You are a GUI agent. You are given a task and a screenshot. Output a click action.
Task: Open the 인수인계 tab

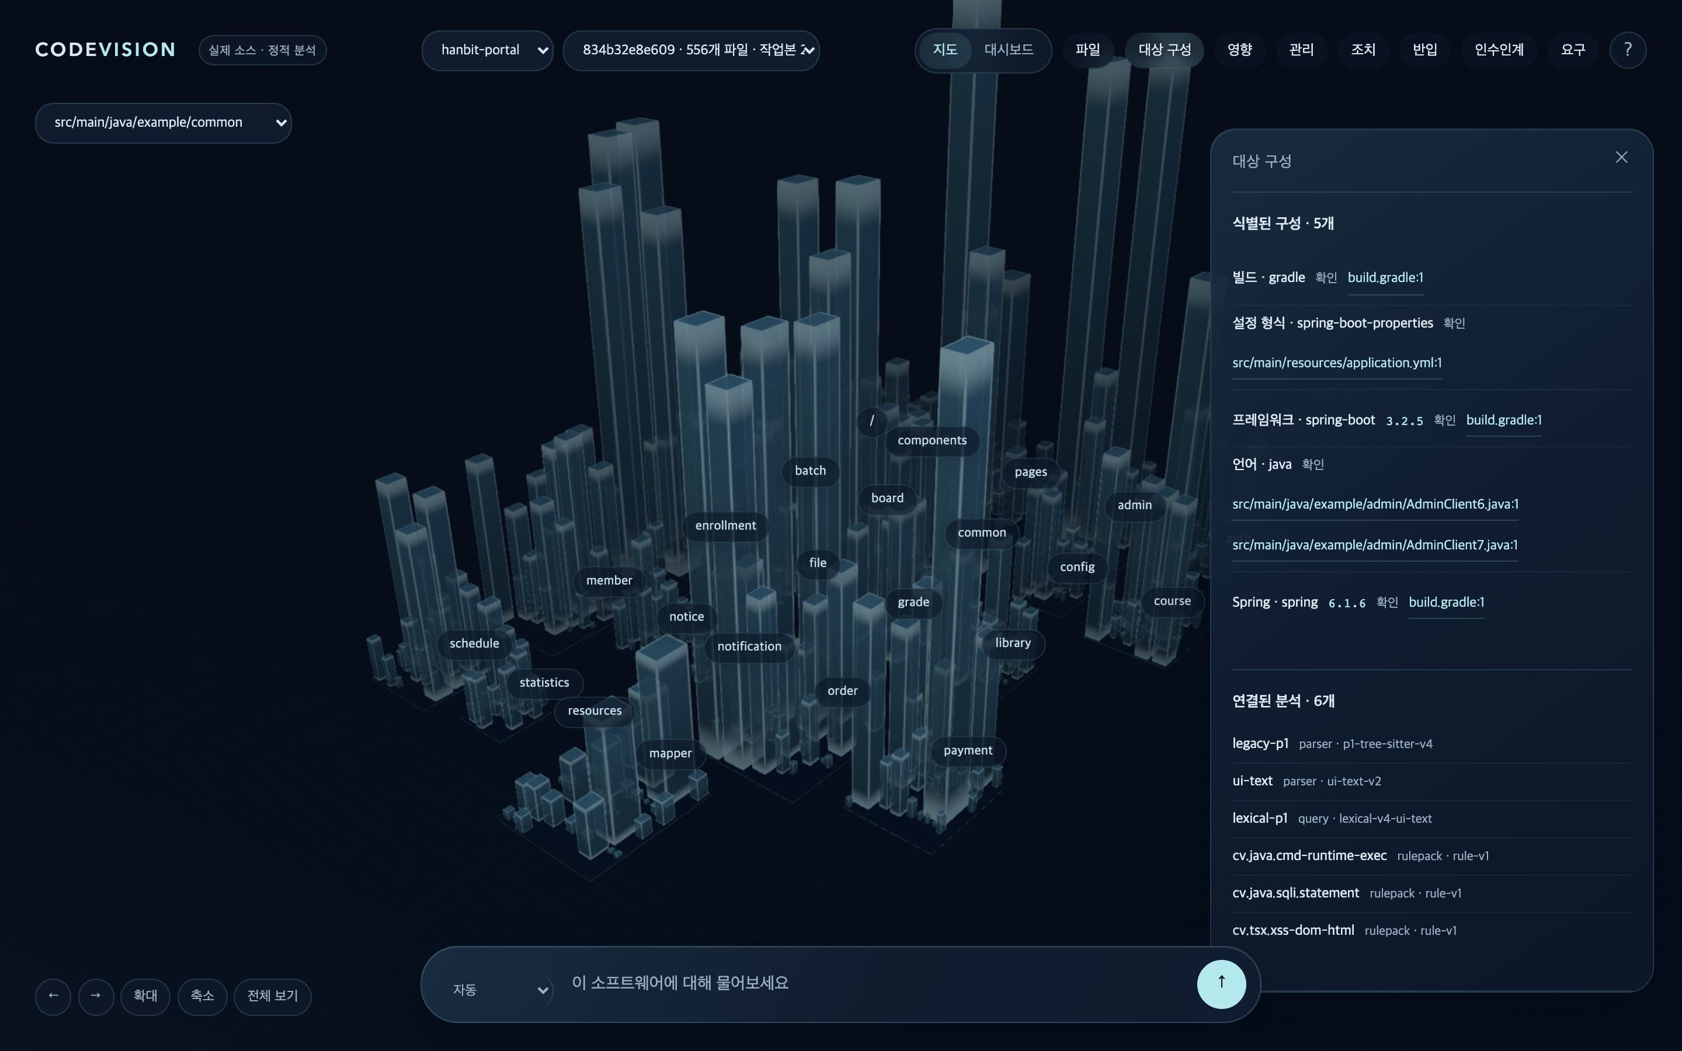[1499, 50]
